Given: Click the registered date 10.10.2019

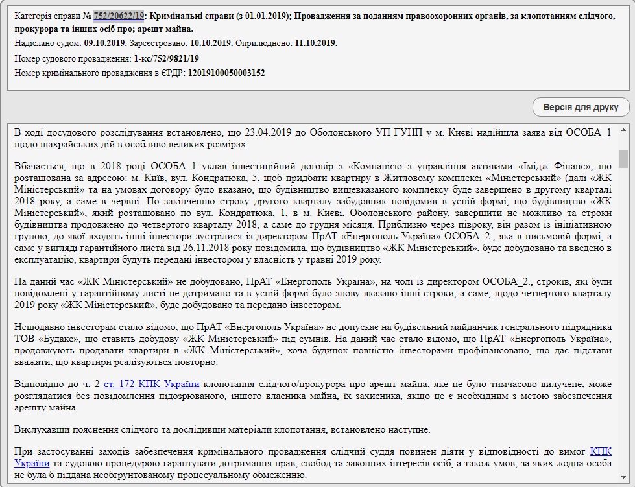Looking at the screenshot, I should pos(211,43).
